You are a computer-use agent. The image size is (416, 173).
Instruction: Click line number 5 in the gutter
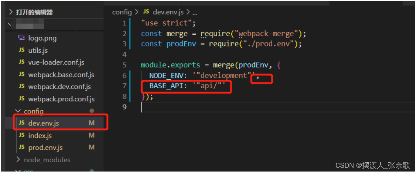(x=125, y=65)
